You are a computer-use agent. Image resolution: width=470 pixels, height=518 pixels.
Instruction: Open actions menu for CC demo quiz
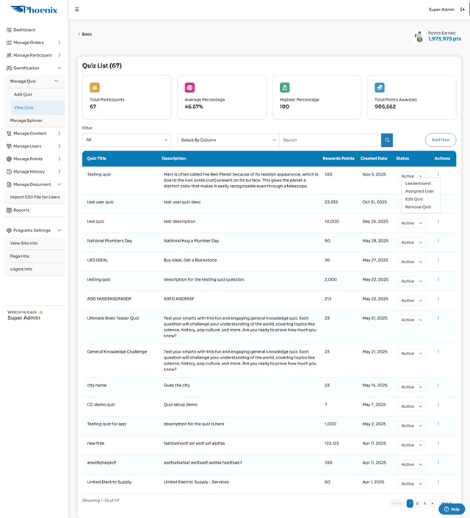point(438,405)
